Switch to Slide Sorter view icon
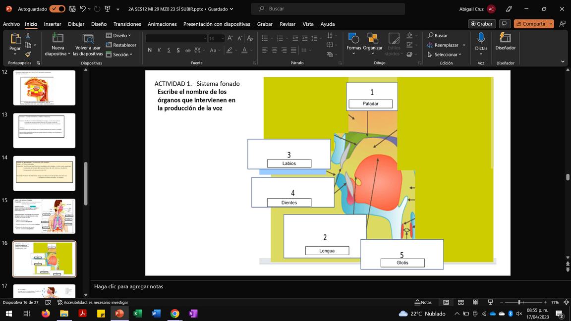The image size is (571, 321). 460,302
